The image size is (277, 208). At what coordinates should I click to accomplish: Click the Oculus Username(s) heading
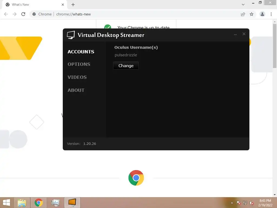tap(136, 47)
